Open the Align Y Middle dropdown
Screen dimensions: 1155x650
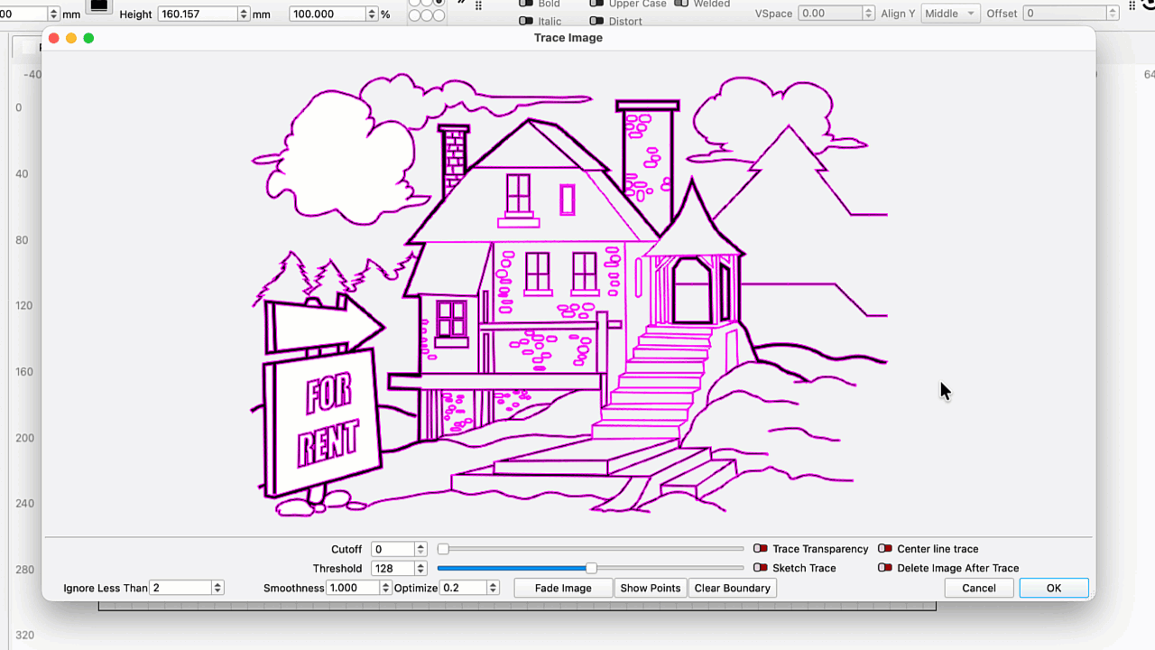tap(949, 14)
